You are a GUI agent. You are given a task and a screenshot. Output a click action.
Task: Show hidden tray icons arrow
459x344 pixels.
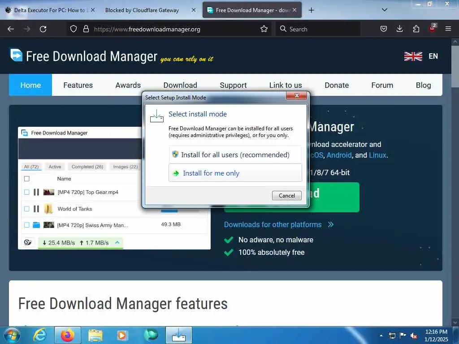click(x=381, y=335)
